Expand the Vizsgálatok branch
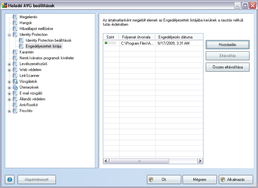 (x=9, y=82)
